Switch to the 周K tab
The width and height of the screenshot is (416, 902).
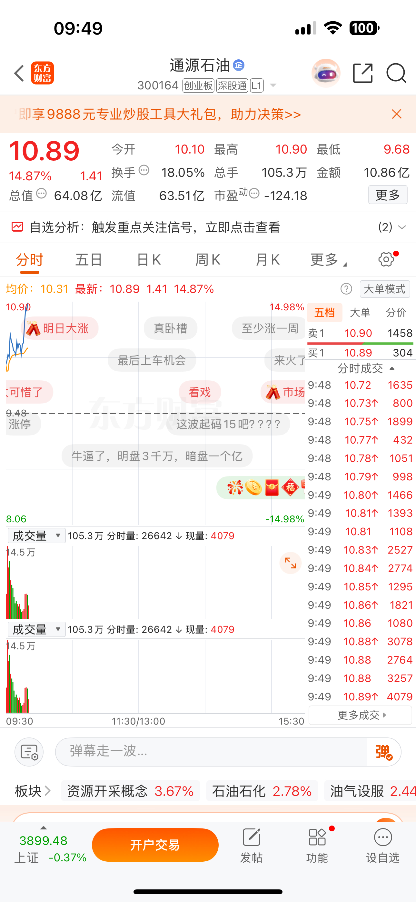pos(208,260)
